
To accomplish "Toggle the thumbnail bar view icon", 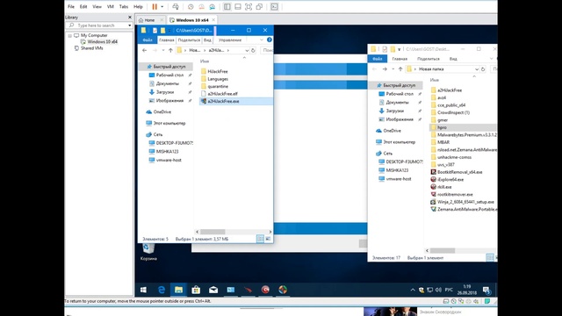I will coord(238,6).
